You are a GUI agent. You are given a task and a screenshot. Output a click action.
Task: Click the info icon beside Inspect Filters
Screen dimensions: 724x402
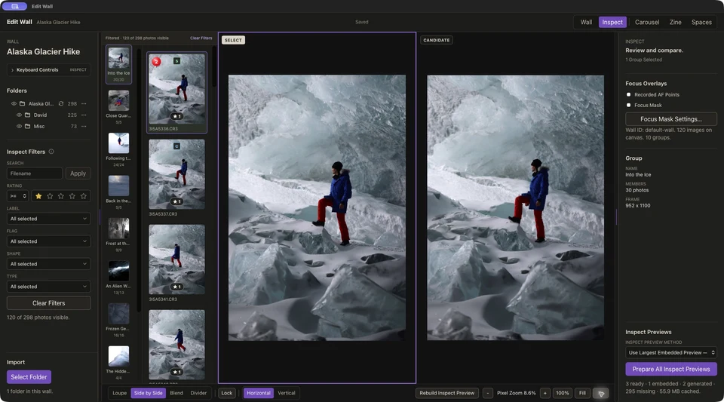pos(51,152)
